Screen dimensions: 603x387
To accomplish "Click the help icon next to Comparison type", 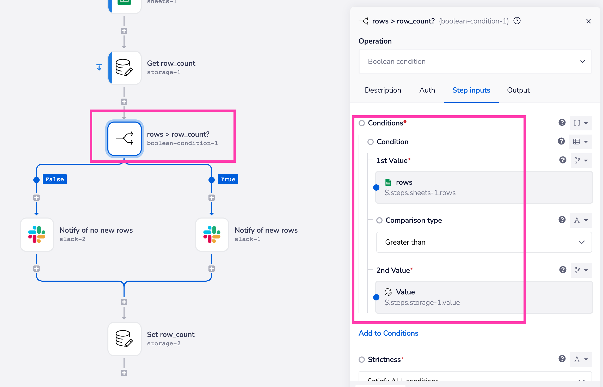I will tap(562, 220).
